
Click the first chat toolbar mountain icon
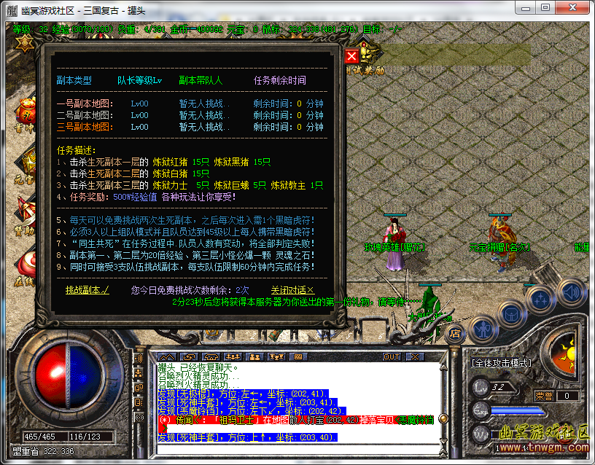coord(166,357)
